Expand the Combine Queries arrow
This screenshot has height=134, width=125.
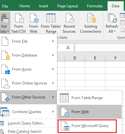pyautogui.click(x=53, y=112)
